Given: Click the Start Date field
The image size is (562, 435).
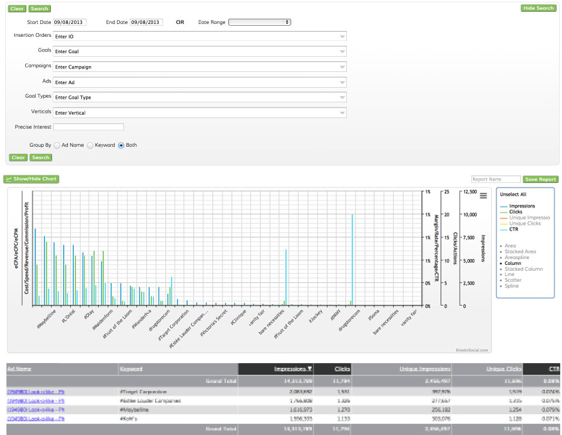Looking at the screenshot, I should pyautogui.click(x=70, y=22).
